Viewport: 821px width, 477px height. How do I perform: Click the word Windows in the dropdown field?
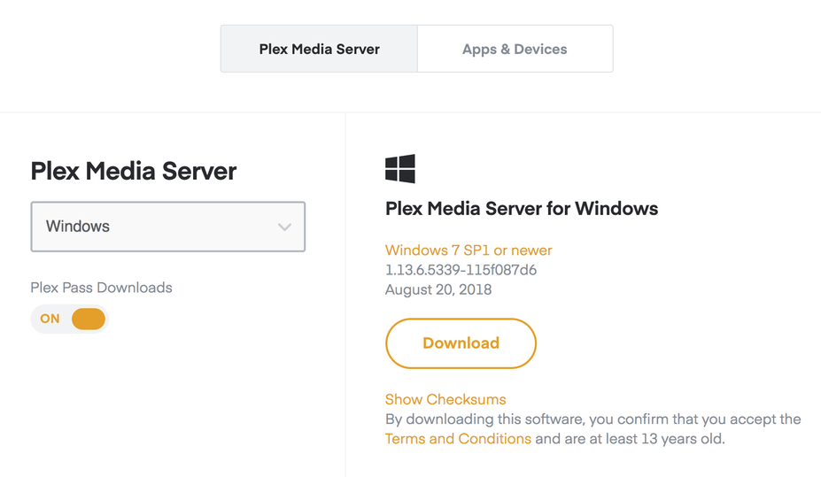pos(78,227)
